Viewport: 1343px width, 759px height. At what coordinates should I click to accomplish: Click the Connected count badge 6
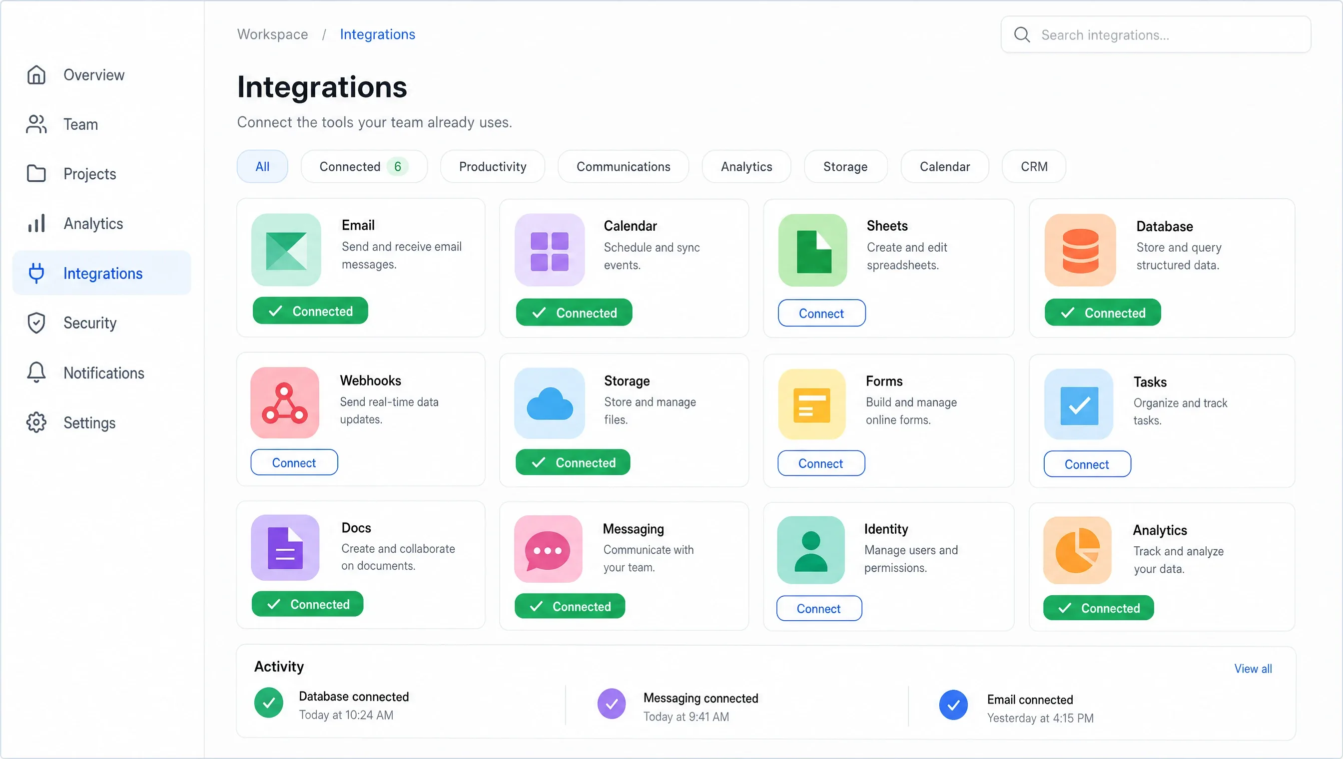(x=397, y=166)
